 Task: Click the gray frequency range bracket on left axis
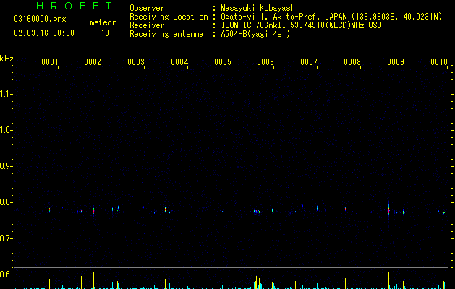(x=14, y=202)
